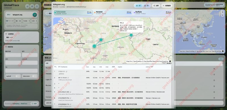Screen dimensions: 227x110
Task: Open the Globalping link in footer
Action: (x=16, y=104)
